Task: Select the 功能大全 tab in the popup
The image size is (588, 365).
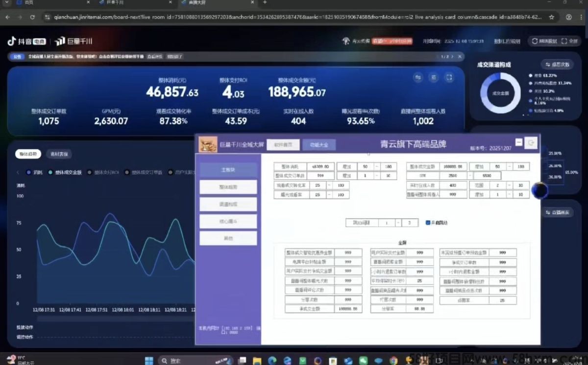Action: pyautogui.click(x=318, y=144)
